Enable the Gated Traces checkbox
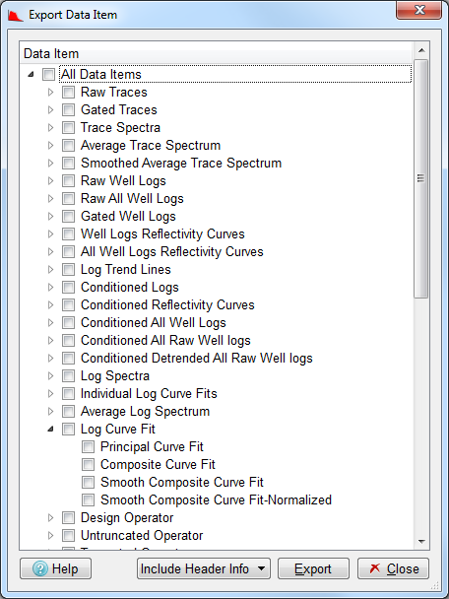The height and width of the screenshot is (599, 449). tap(68, 110)
